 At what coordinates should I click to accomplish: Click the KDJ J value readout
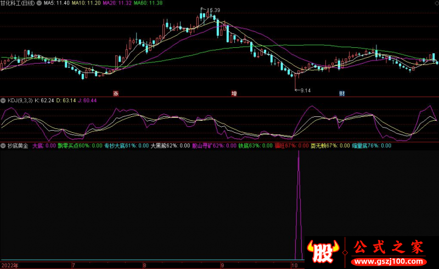coord(88,100)
